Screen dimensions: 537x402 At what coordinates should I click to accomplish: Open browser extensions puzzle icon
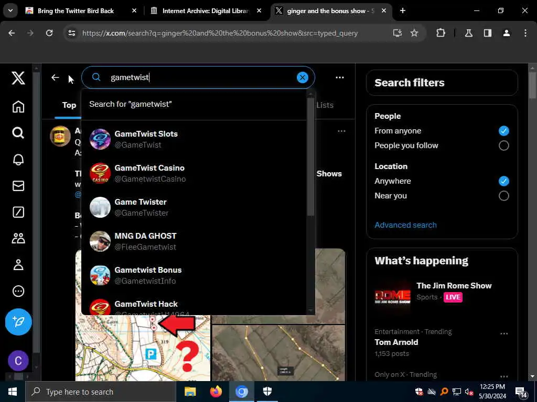click(441, 33)
